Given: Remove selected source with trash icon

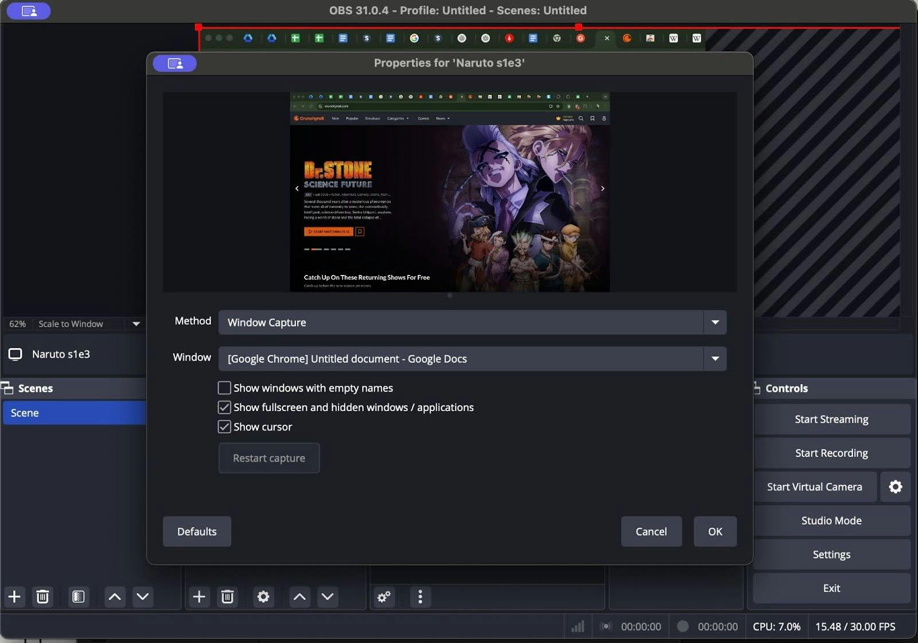Looking at the screenshot, I should point(227,597).
